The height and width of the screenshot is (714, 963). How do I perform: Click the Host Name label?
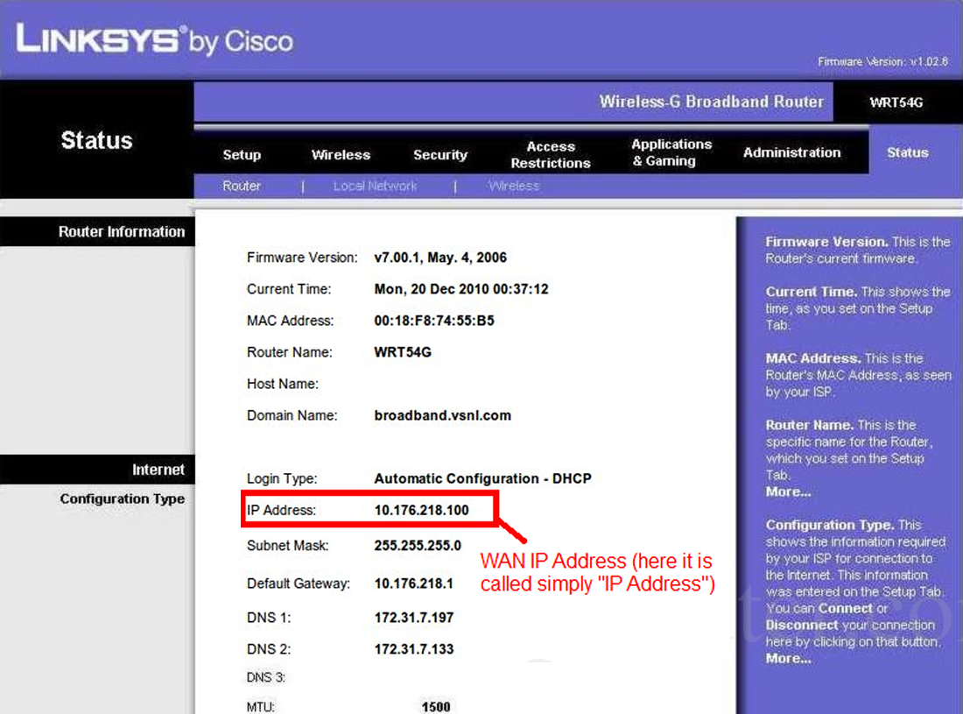[283, 384]
